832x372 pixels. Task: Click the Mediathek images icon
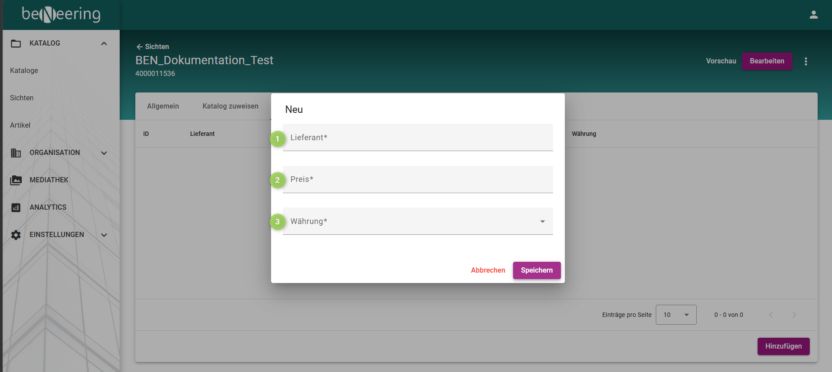pyautogui.click(x=16, y=180)
